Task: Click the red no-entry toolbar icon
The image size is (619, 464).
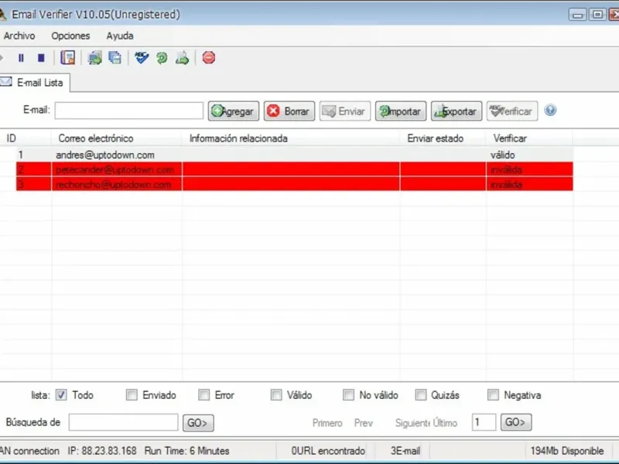Action: click(x=209, y=57)
